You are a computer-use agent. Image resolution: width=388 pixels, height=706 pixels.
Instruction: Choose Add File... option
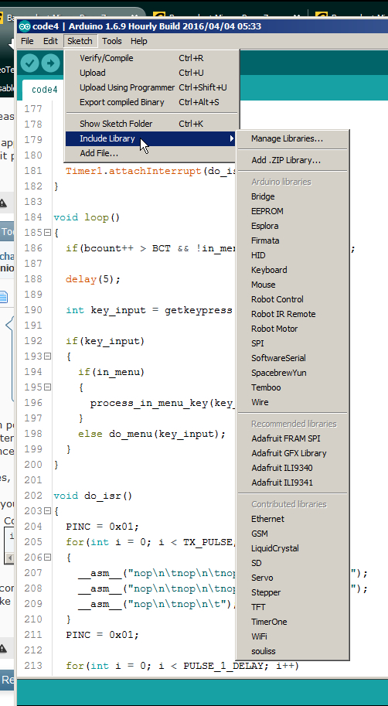[151, 153]
